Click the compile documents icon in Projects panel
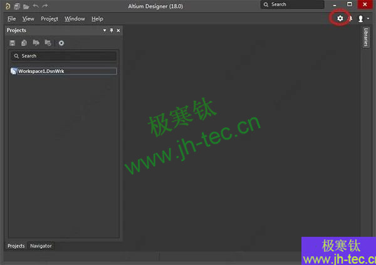 pos(24,43)
